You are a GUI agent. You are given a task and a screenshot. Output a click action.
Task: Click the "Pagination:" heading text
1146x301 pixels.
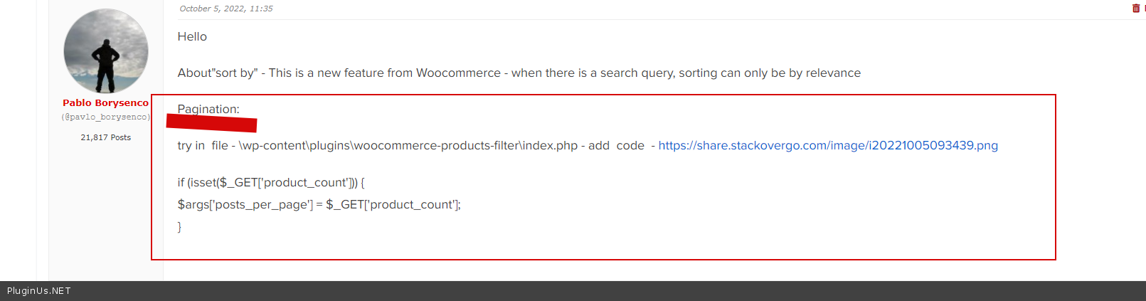(208, 109)
